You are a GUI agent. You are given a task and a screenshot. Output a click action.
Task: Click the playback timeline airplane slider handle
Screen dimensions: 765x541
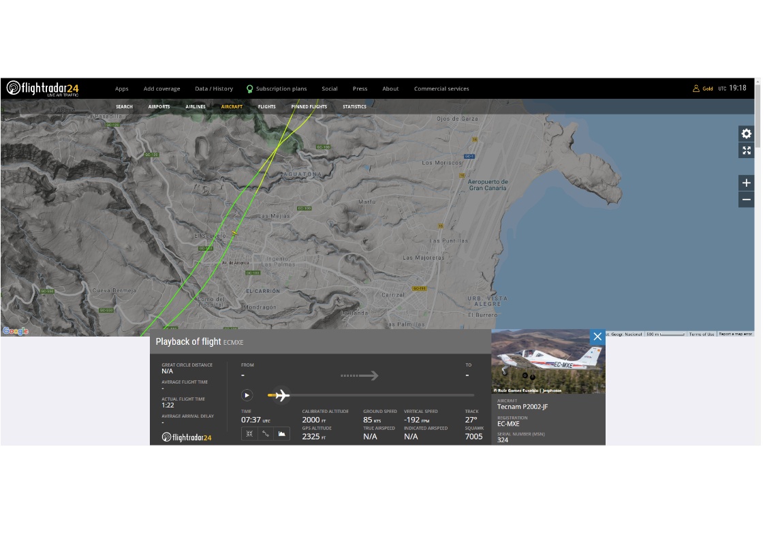281,395
